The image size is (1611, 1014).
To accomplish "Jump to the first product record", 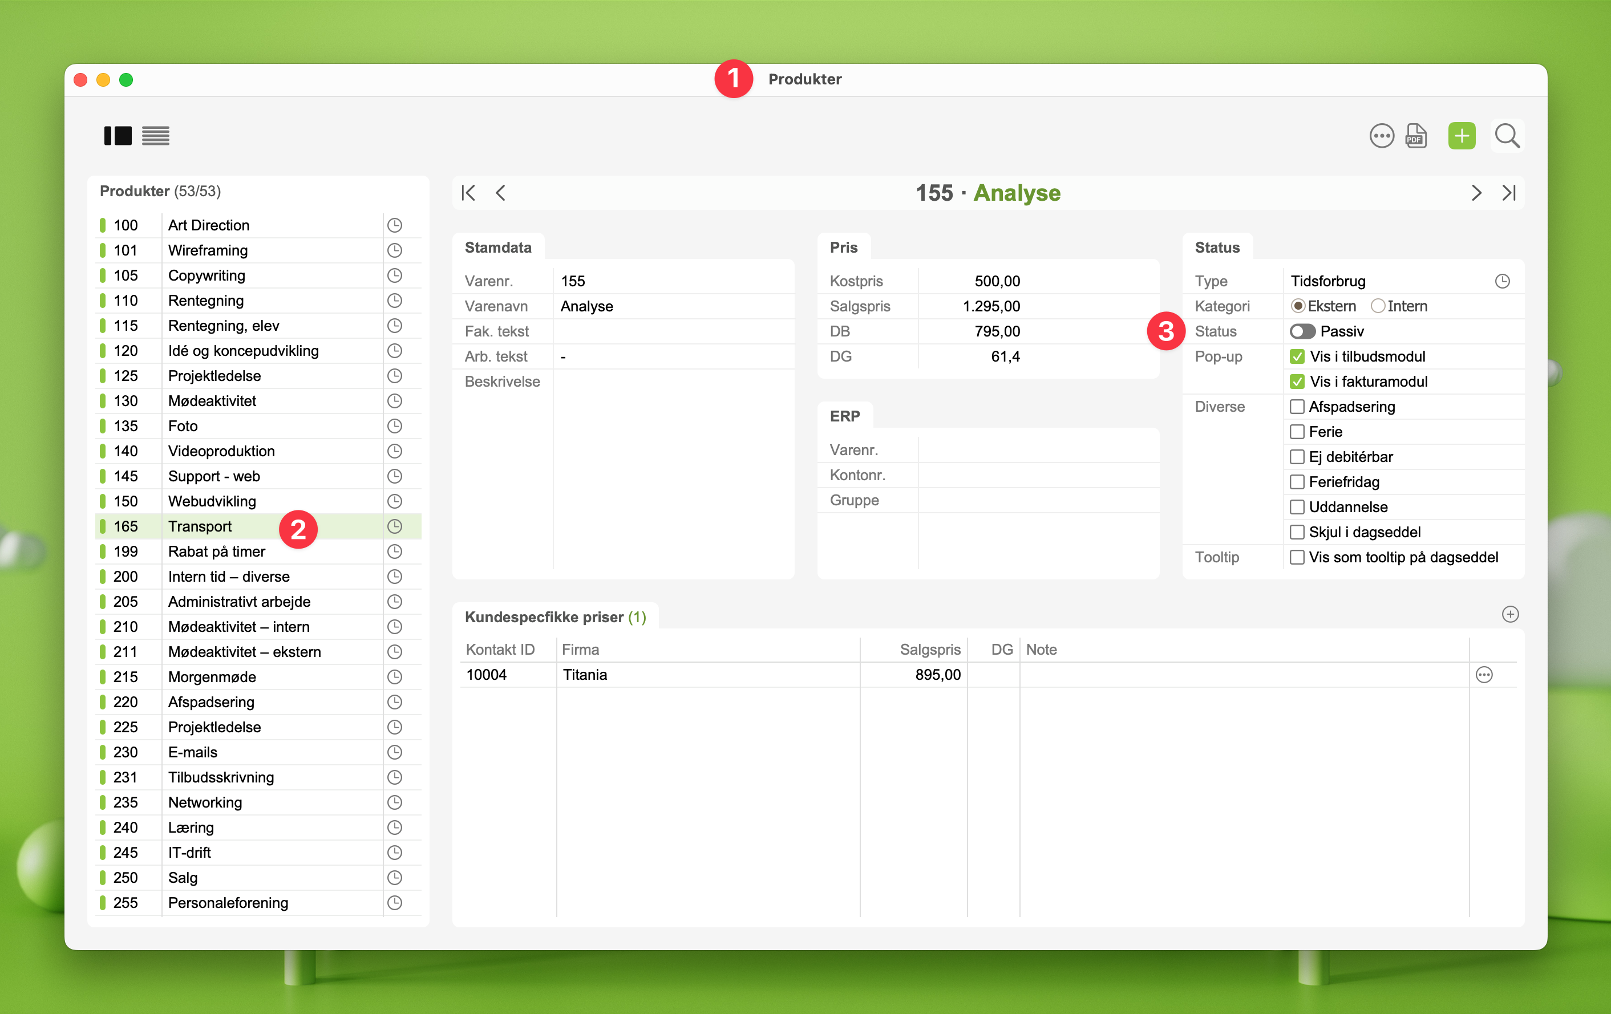I will pos(468,193).
